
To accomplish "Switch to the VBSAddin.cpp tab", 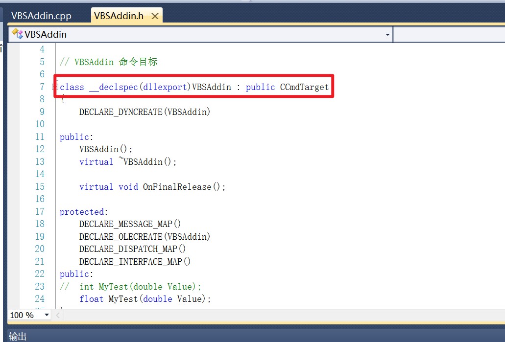I will pyautogui.click(x=41, y=16).
